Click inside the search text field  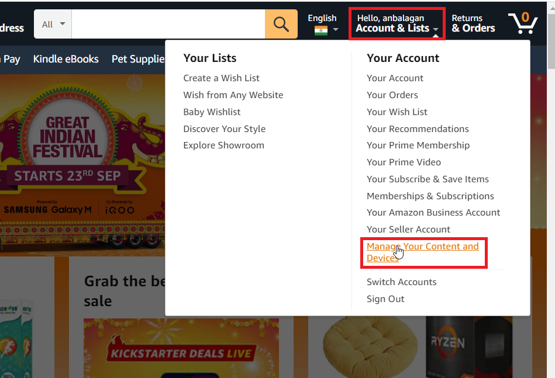click(x=168, y=24)
